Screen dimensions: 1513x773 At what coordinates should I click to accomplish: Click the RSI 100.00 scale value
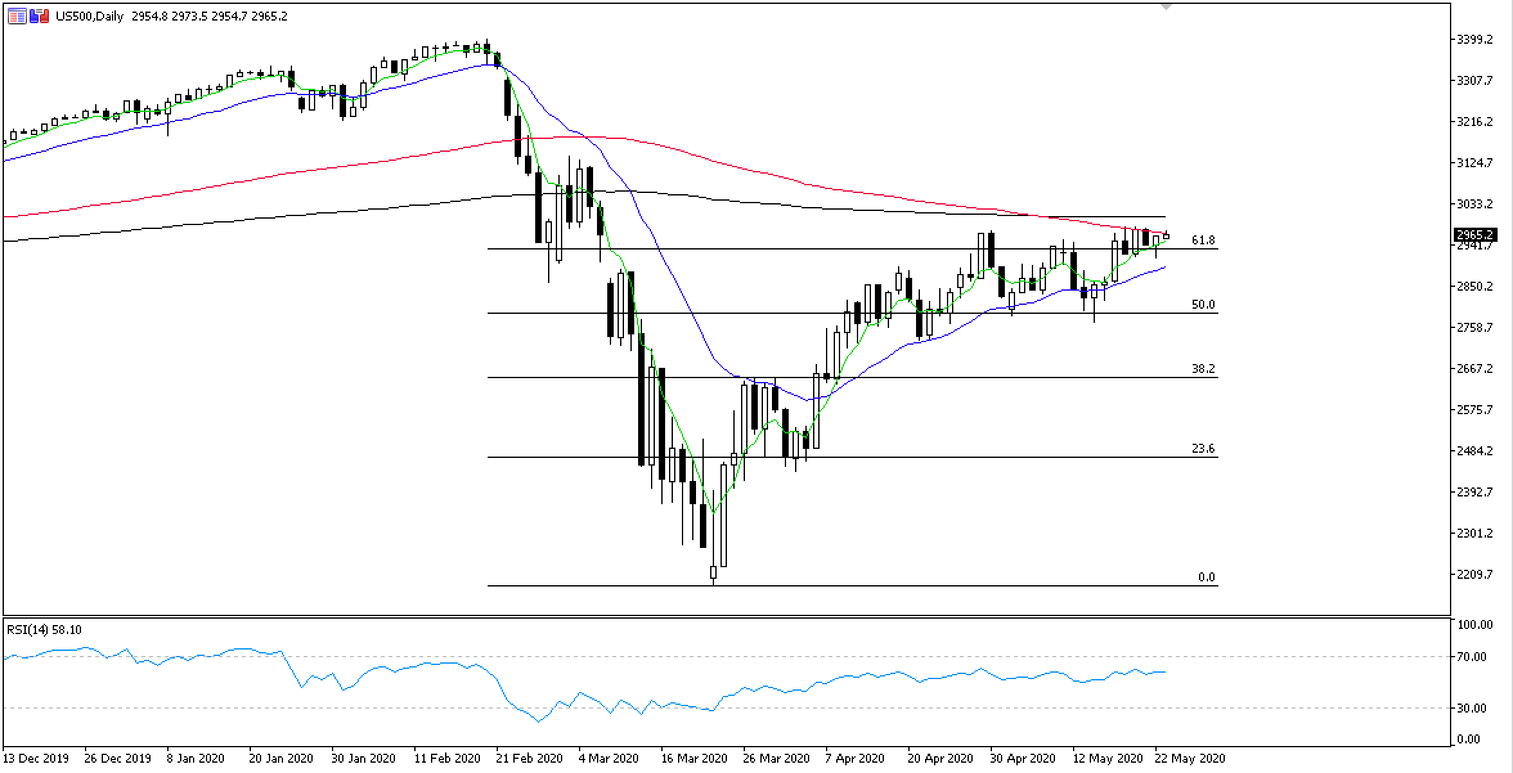click(1474, 624)
